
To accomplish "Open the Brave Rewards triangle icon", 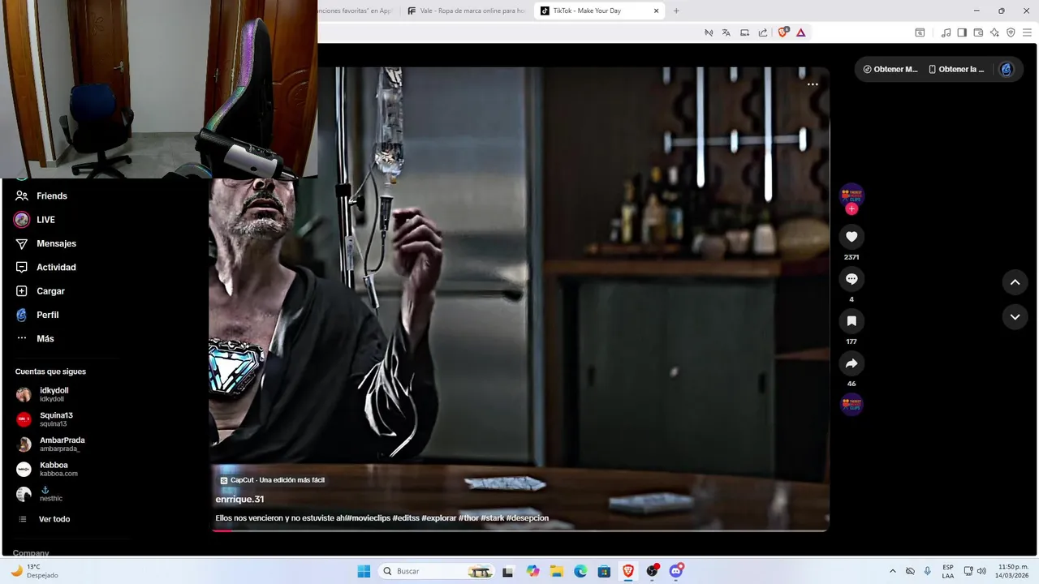I will (x=800, y=32).
